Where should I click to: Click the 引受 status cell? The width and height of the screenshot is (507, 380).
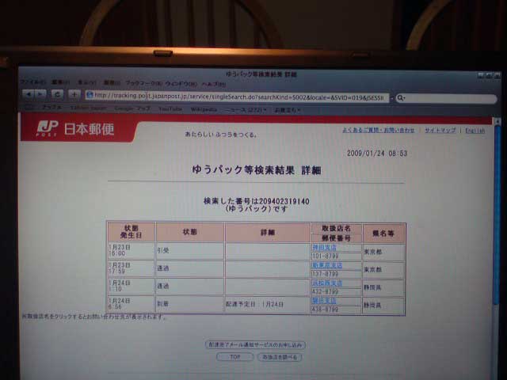click(189, 251)
